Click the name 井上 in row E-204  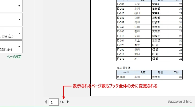tap(137, 41)
